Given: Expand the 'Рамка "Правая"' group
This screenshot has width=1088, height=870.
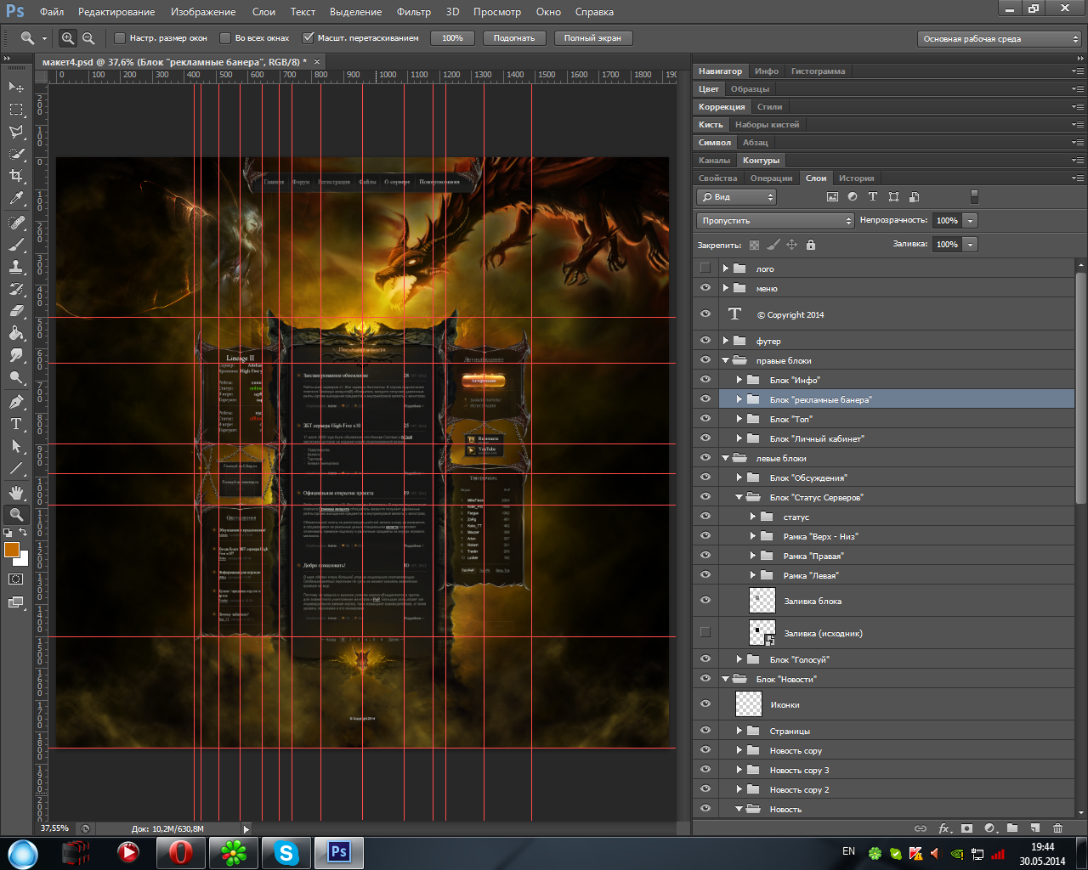Looking at the screenshot, I should pyautogui.click(x=753, y=556).
